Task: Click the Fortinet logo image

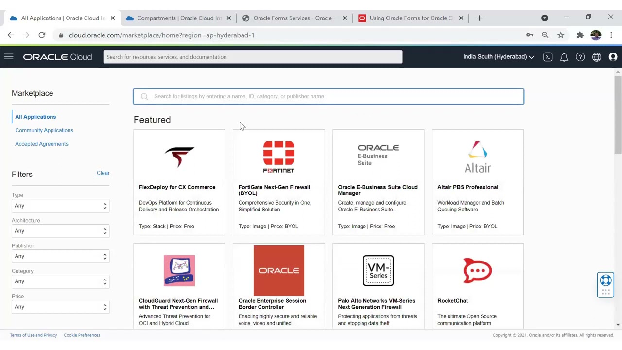Action: coord(279,157)
